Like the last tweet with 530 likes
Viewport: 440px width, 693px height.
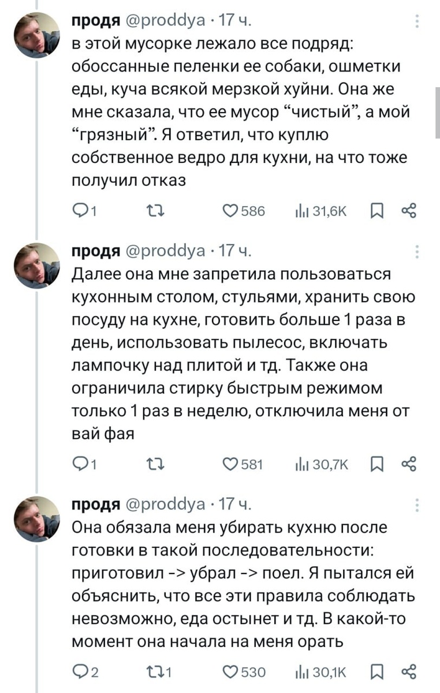pyautogui.click(x=230, y=672)
